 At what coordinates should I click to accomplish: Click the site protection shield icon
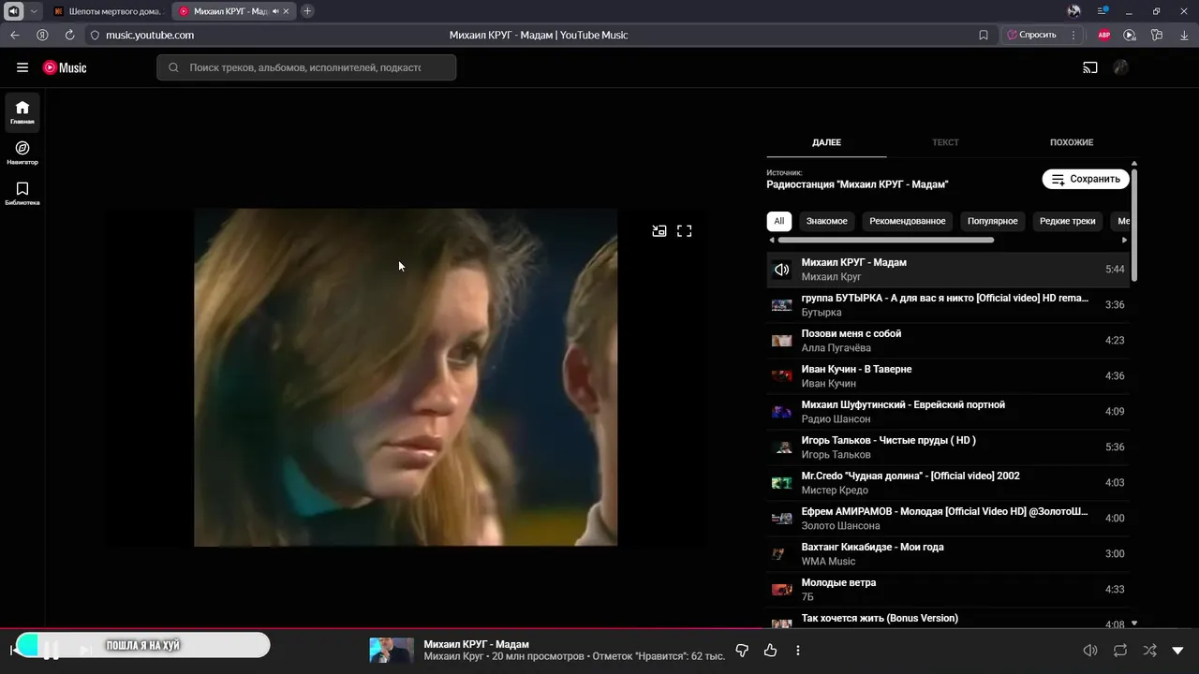[95, 35]
